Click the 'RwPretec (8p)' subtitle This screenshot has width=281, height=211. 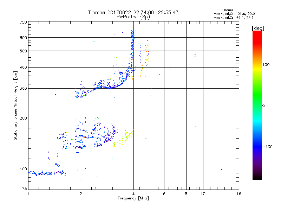click(x=133, y=17)
